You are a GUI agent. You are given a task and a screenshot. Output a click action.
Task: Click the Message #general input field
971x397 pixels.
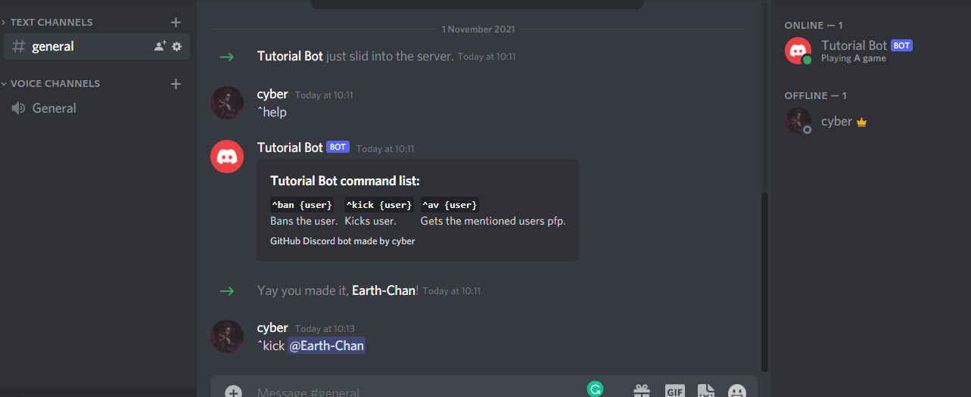416,392
